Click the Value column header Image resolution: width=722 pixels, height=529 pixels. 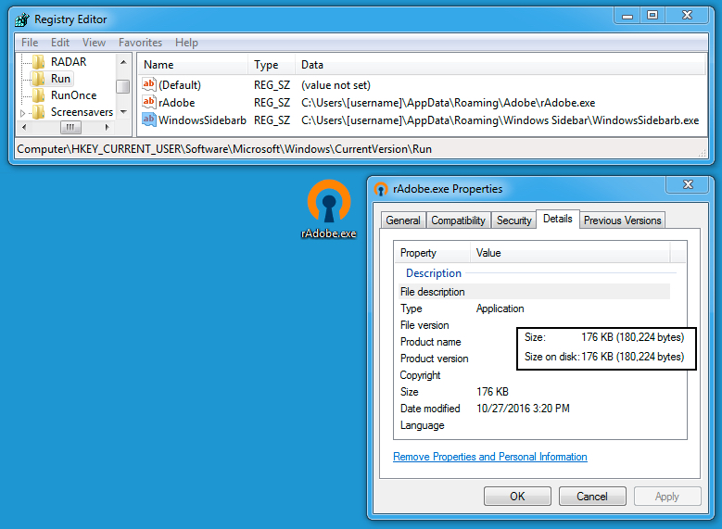pos(570,253)
